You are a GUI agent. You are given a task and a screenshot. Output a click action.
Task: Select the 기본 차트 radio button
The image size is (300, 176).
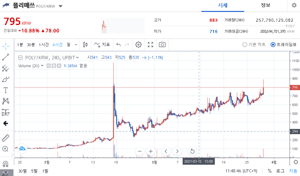pyautogui.click(x=245, y=44)
